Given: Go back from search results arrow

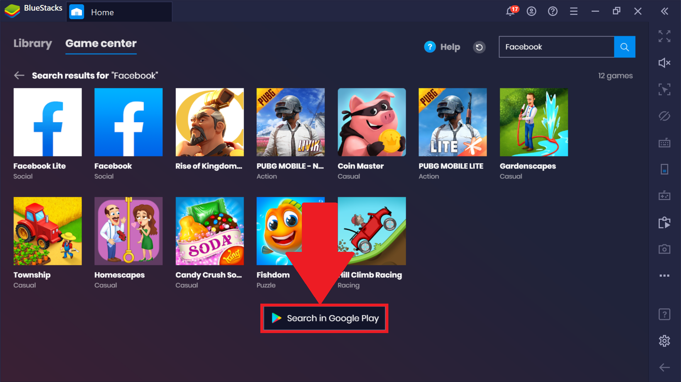Looking at the screenshot, I should coord(19,75).
